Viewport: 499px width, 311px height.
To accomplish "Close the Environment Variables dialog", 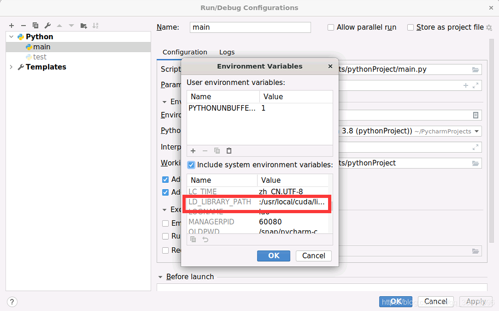I will tap(330, 66).
